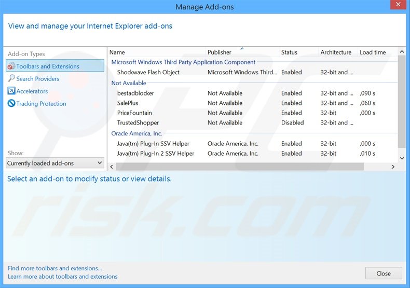Open Learn more about toolbars and extensions link

(63, 277)
